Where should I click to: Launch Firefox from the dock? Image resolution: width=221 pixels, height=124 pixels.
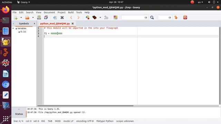point(6,10)
